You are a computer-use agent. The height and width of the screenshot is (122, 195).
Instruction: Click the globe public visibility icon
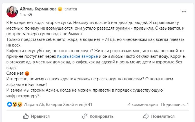pyautogui.click(x=30, y=14)
